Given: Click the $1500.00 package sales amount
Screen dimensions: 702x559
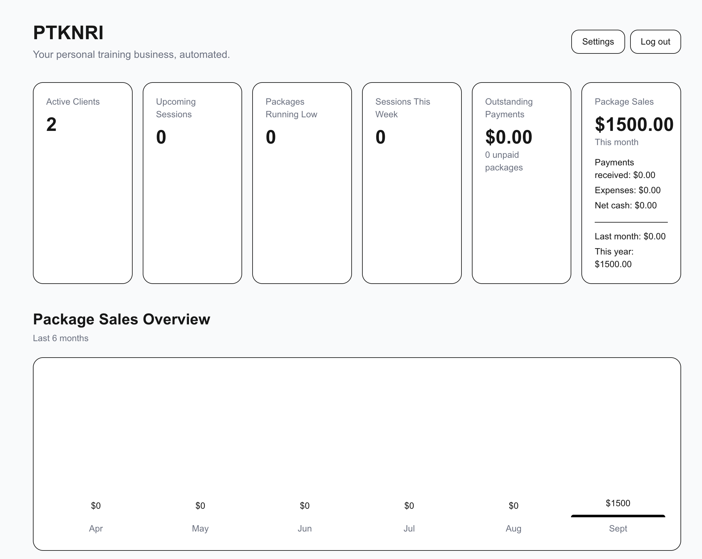Looking at the screenshot, I should point(634,124).
